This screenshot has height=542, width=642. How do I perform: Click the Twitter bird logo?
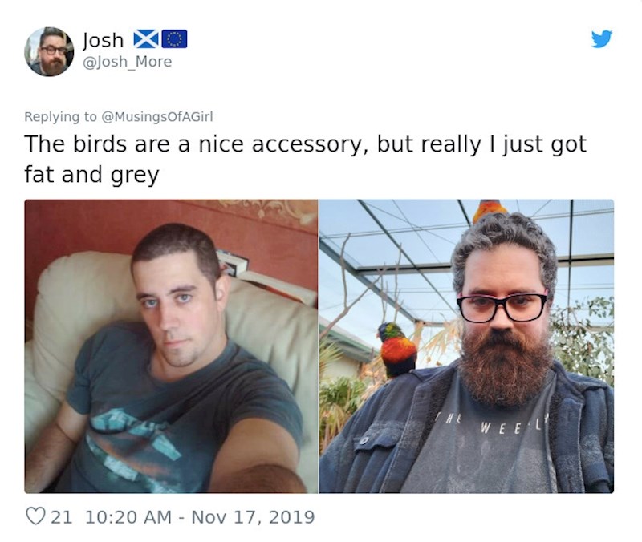[x=601, y=38]
